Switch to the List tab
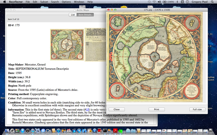 73,15
